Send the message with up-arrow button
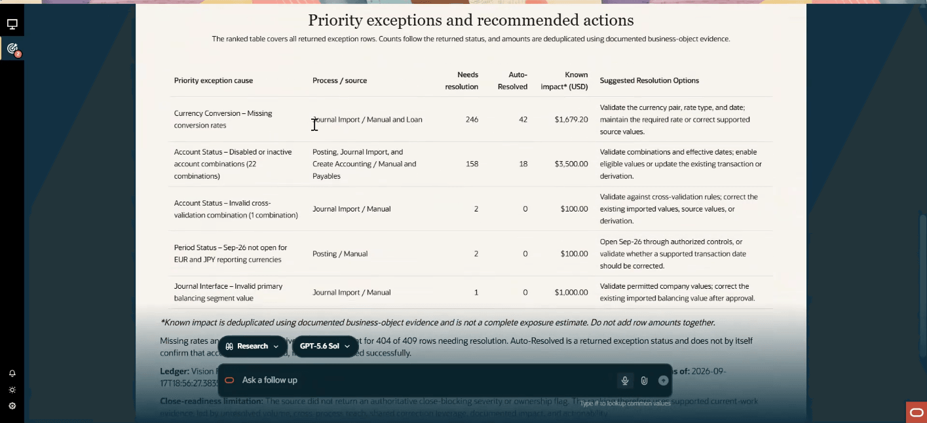 coord(663,380)
